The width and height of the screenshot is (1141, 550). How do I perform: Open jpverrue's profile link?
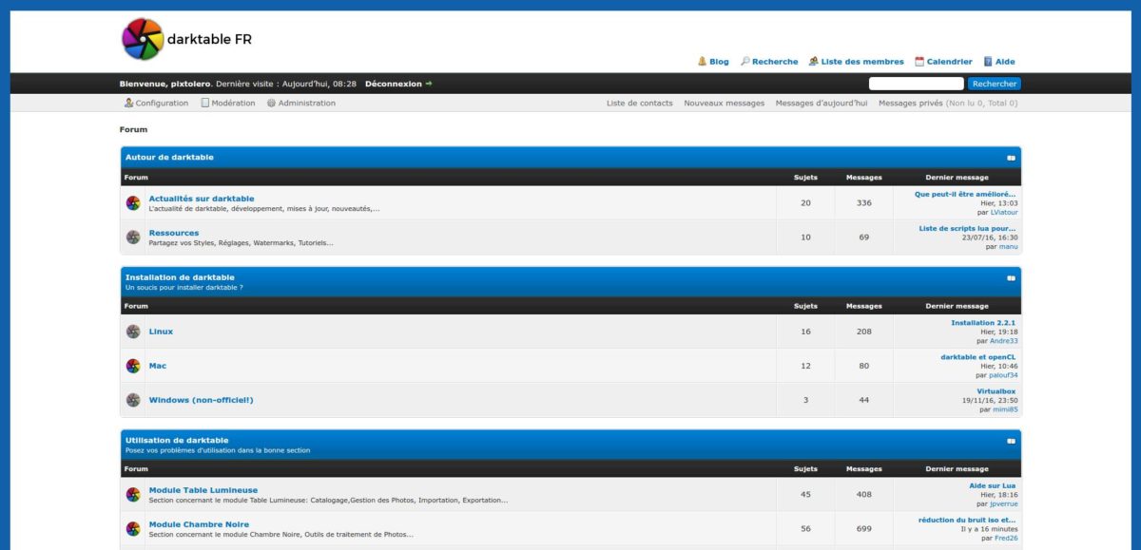coord(1003,503)
